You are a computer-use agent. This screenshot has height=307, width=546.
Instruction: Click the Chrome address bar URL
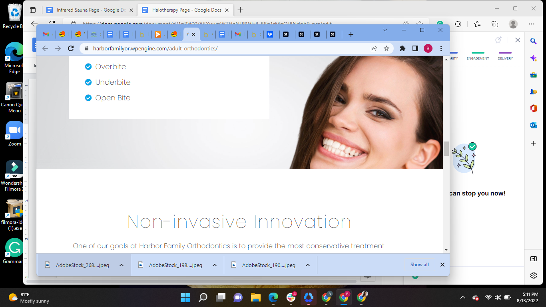(x=155, y=48)
